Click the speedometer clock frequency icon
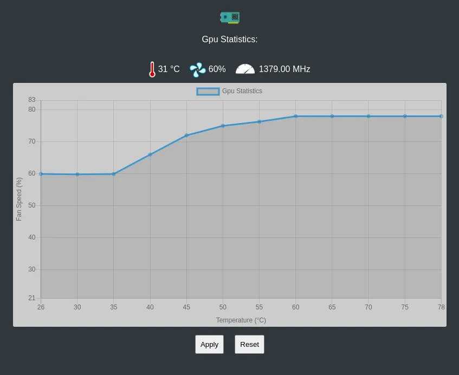Viewport: 459px width, 375px height. coord(245,69)
